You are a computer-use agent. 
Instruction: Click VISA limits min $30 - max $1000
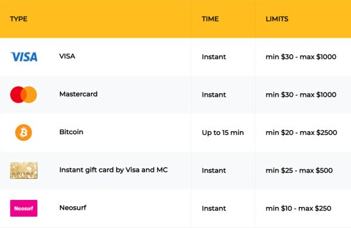[301, 57]
